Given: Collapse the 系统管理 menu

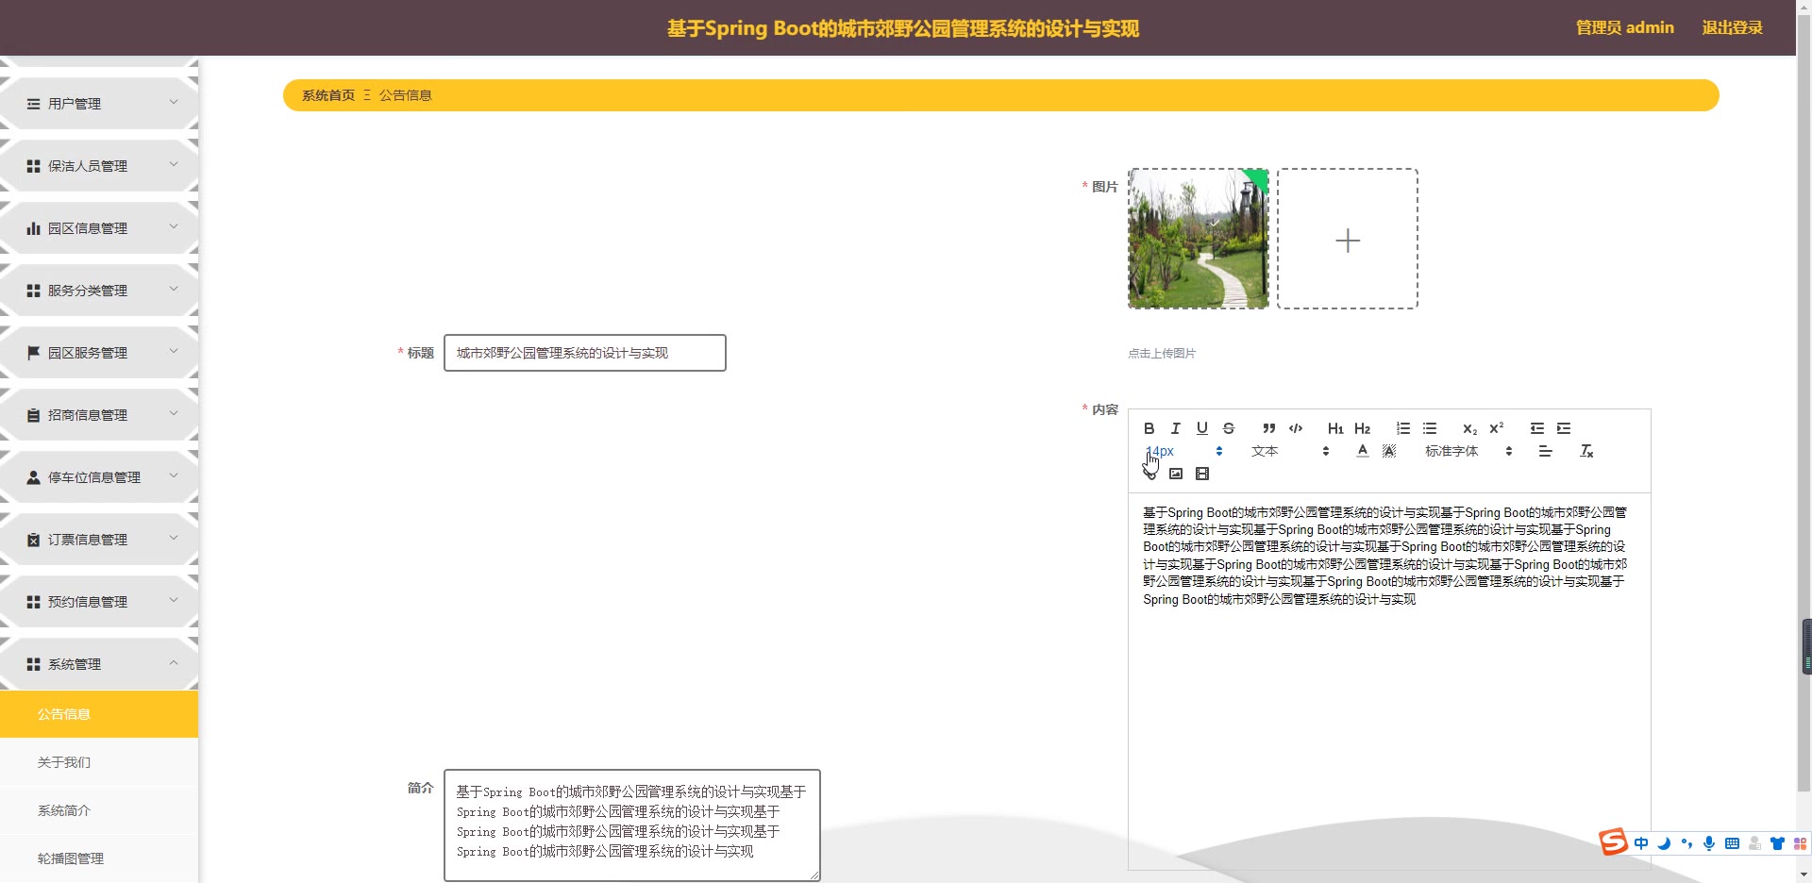Looking at the screenshot, I should tap(99, 664).
